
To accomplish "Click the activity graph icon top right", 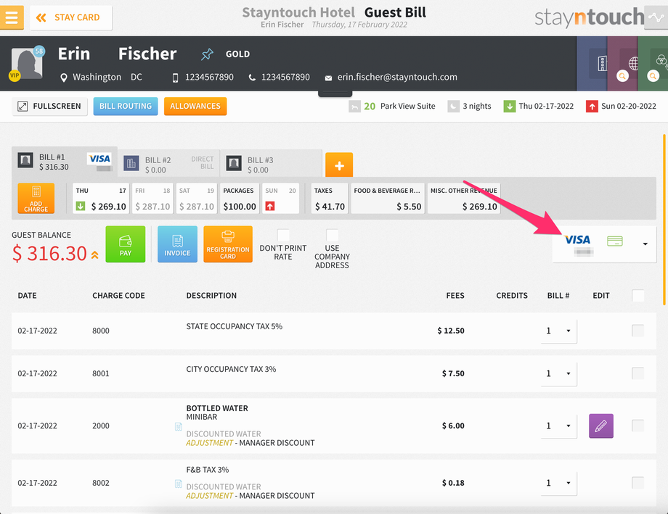I will [x=656, y=17].
